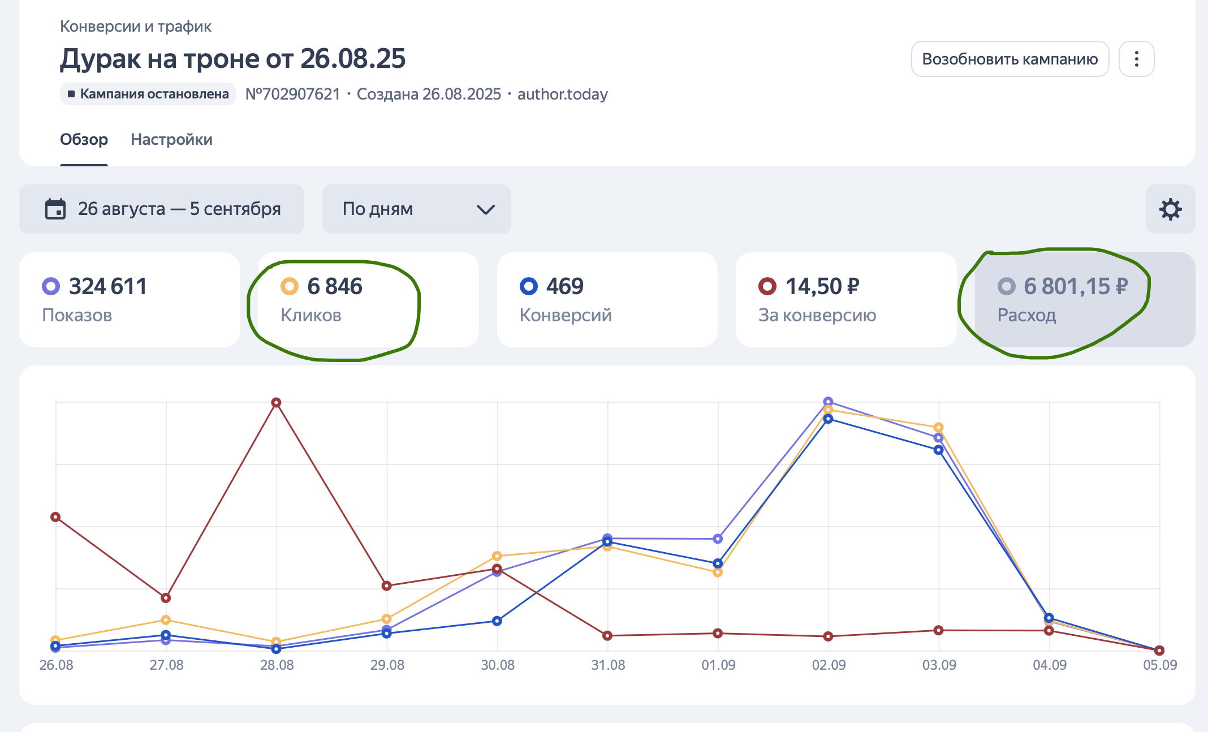Viewport: 1208px width, 732px height.
Task: Click the calendar icon in date range
Action: [55, 209]
